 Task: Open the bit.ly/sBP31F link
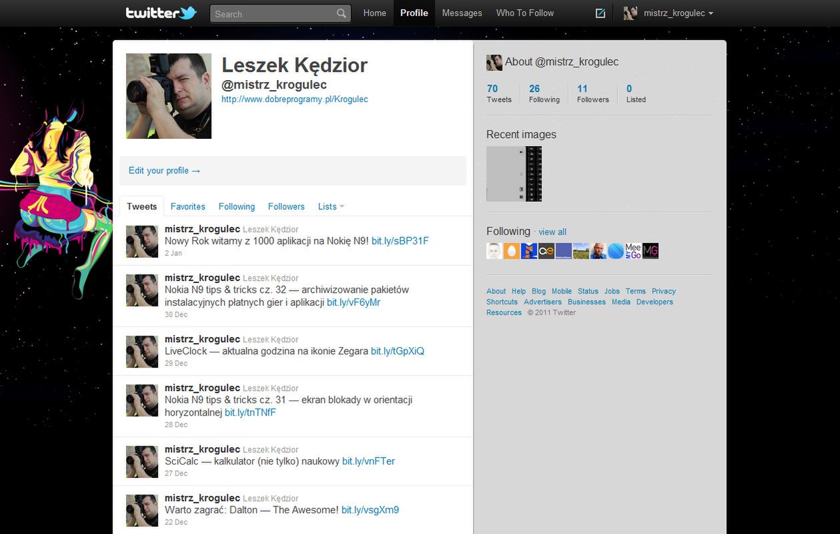pos(400,241)
